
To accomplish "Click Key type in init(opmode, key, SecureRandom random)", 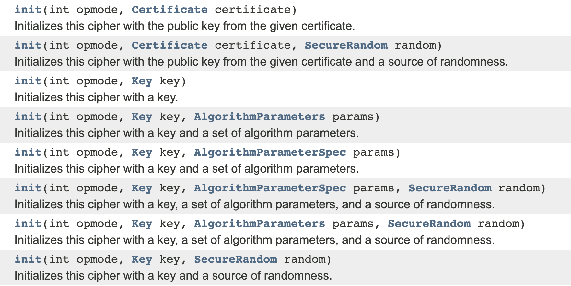I will pos(142,259).
